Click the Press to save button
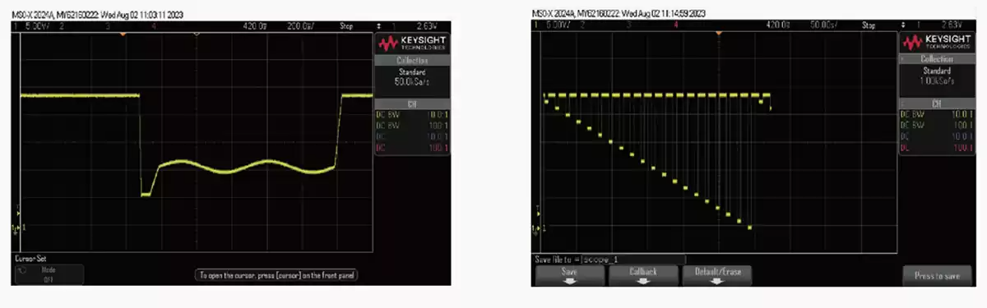The width and height of the screenshot is (987, 308). click(x=936, y=276)
